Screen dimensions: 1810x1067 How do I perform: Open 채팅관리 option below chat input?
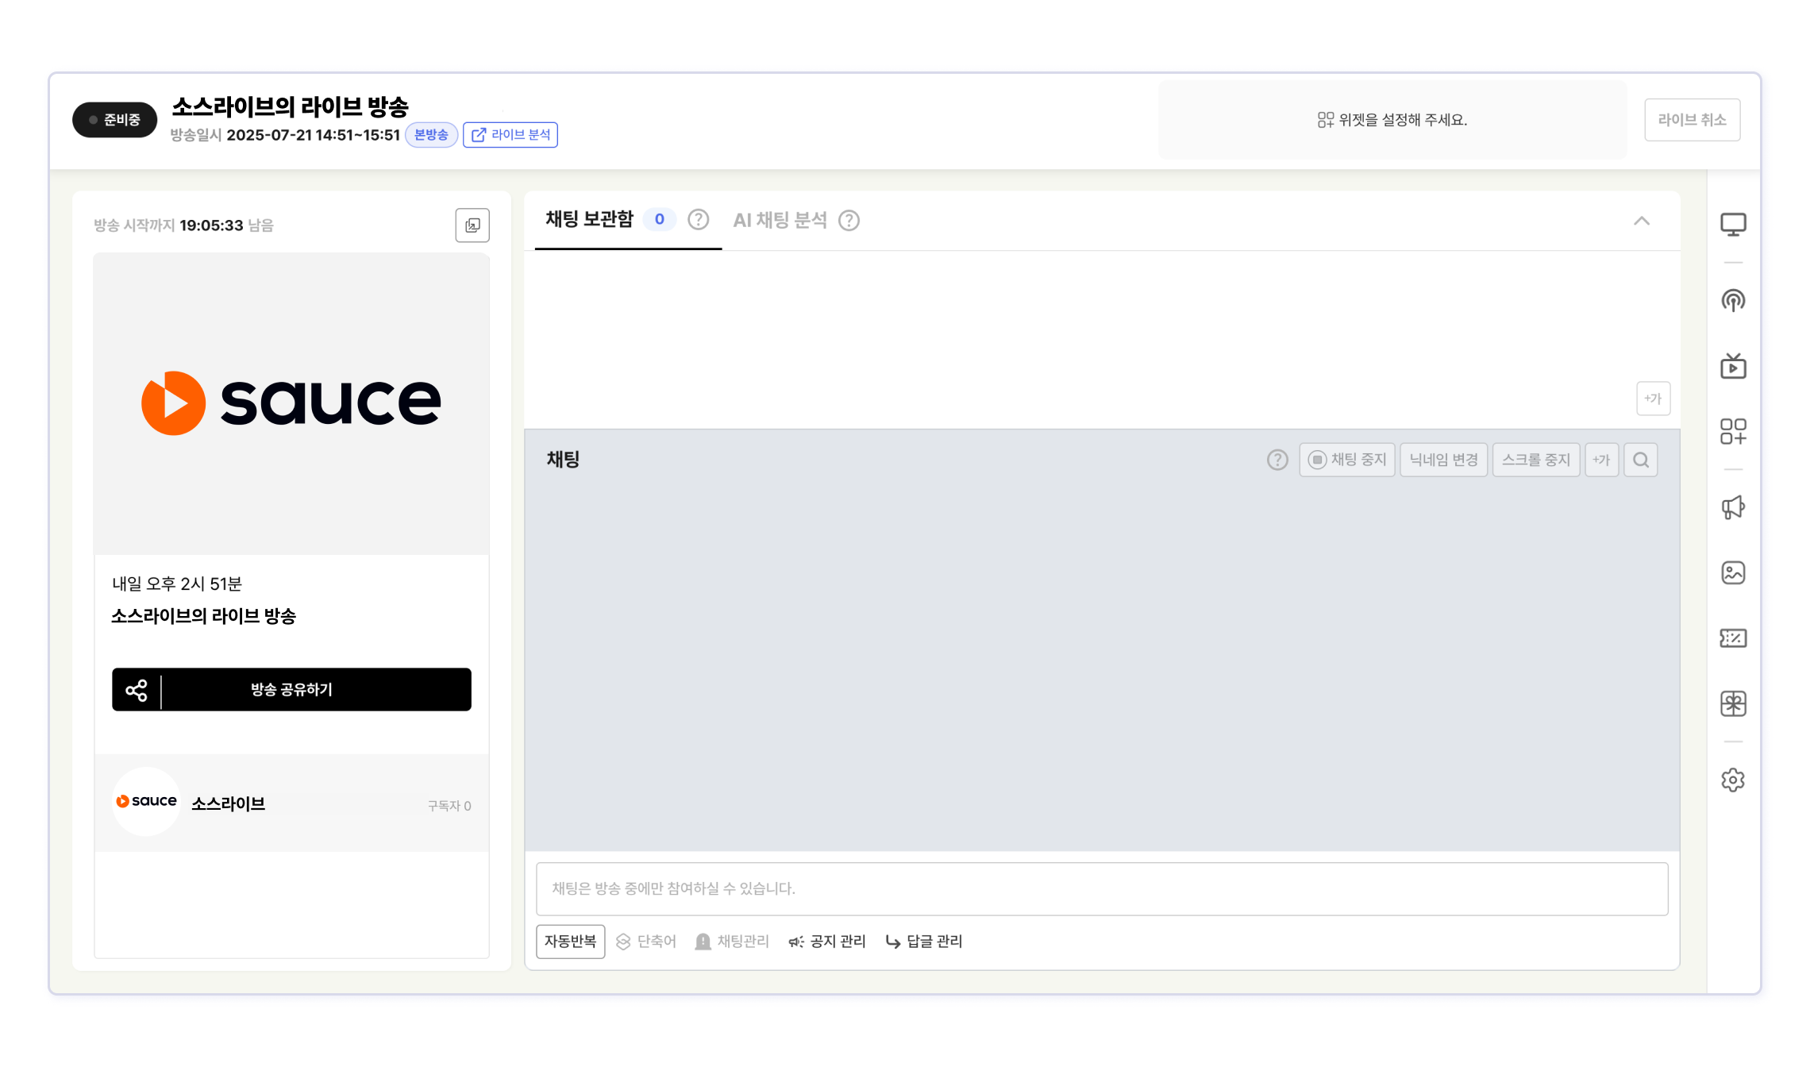point(732,942)
